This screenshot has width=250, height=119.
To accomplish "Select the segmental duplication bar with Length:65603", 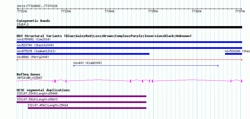I will click(81, 102).
